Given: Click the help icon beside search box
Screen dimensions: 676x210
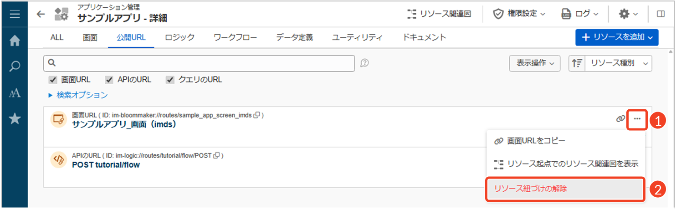Looking at the screenshot, I should pos(364,63).
